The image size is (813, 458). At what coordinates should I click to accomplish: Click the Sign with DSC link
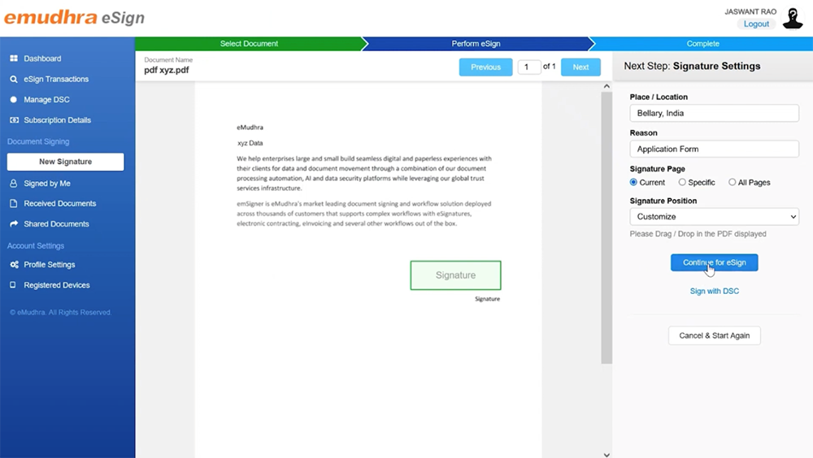pos(714,291)
